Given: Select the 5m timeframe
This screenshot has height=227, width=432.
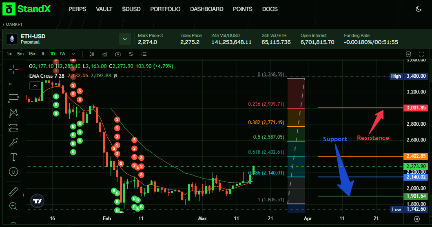Looking at the screenshot, I should point(20,54).
